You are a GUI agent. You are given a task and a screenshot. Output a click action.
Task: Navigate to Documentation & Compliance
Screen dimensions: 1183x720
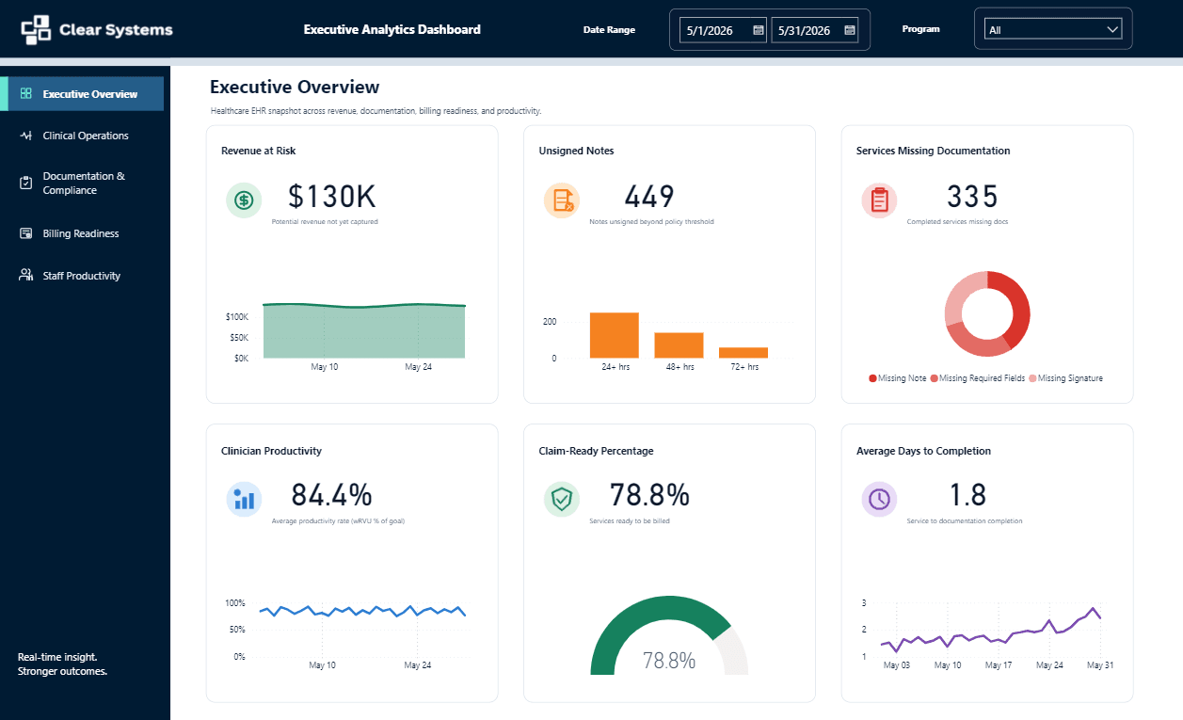[x=85, y=183]
